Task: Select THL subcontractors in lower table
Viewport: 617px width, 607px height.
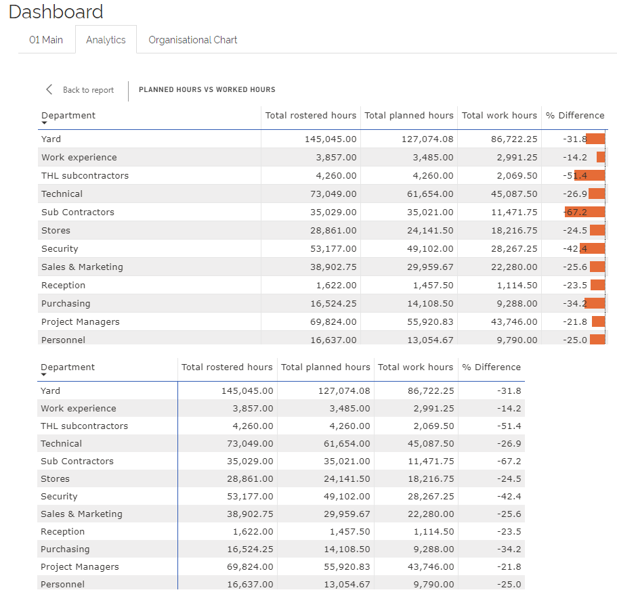Action: pos(84,426)
